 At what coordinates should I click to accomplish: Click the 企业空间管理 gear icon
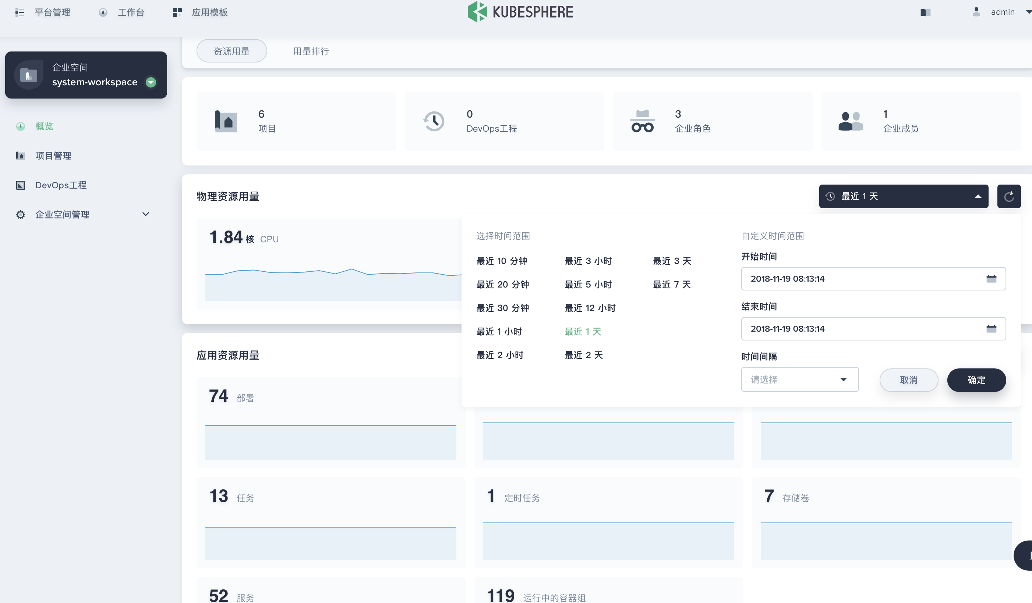21,215
